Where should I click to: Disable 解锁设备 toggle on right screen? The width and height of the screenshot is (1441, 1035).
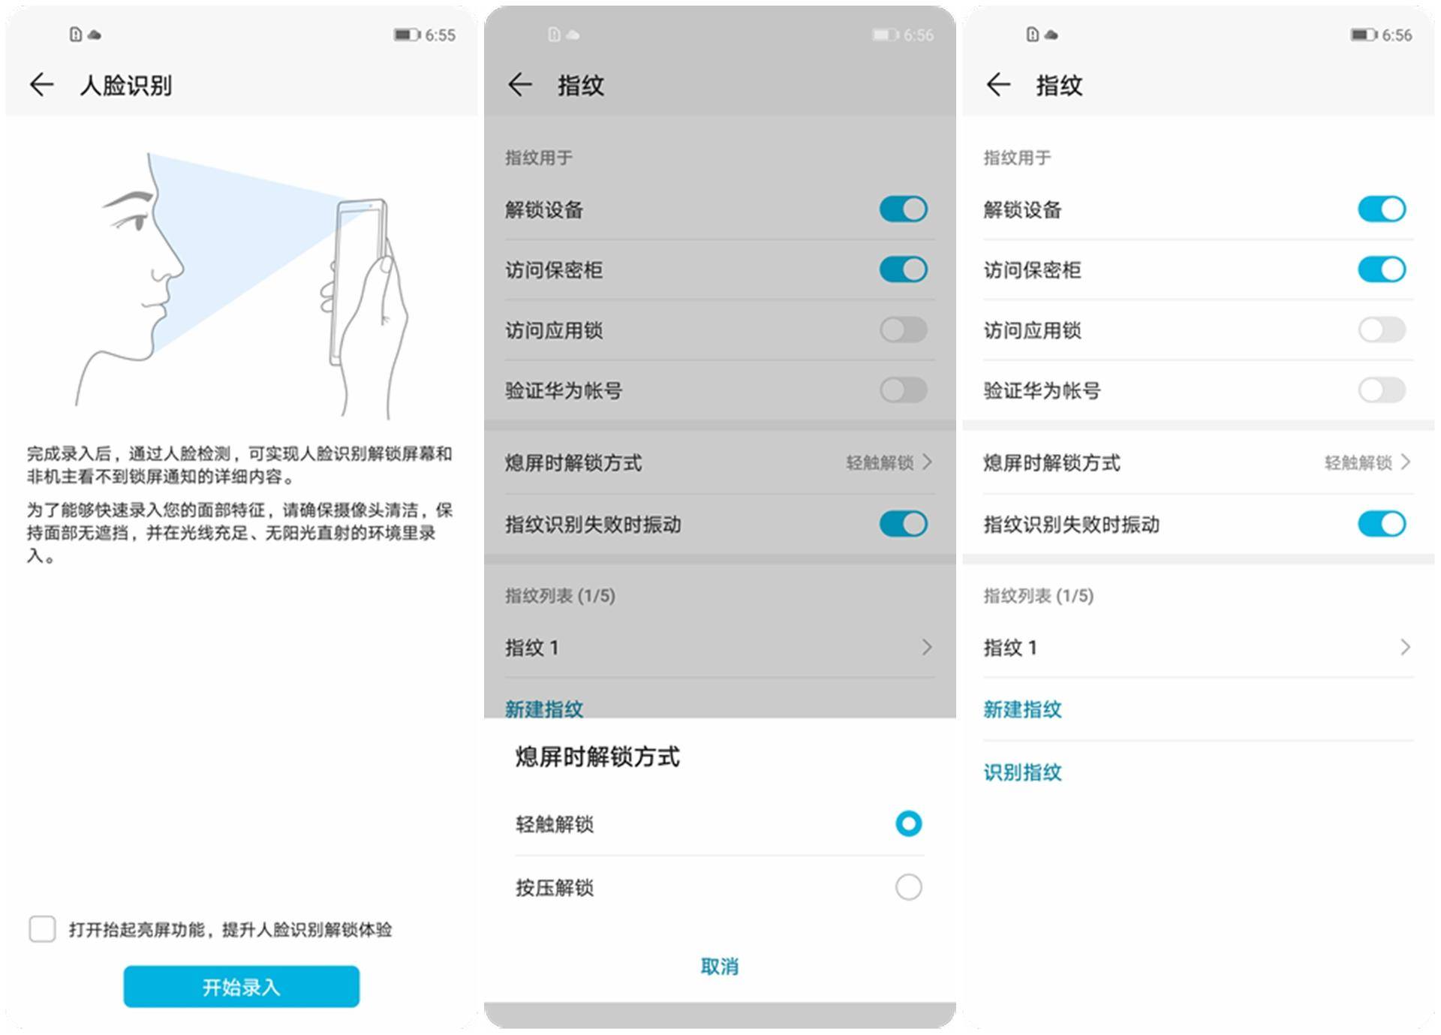tap(1381, 209)
